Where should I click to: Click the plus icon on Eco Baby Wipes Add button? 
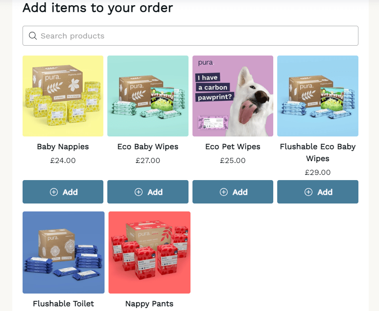point(139,192)
